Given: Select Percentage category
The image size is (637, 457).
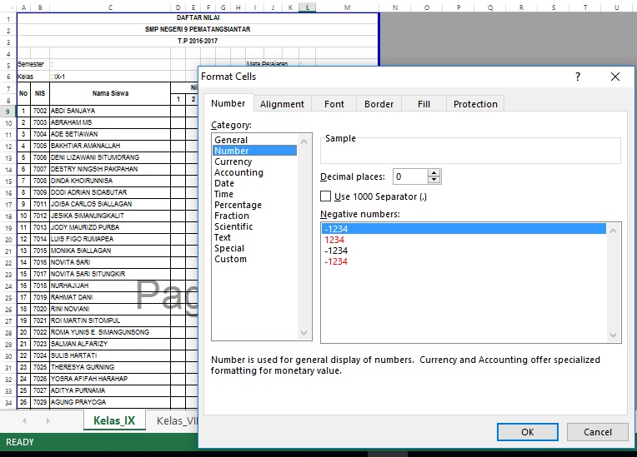Looking at the screenshot, I should click(x=255, y=205).
